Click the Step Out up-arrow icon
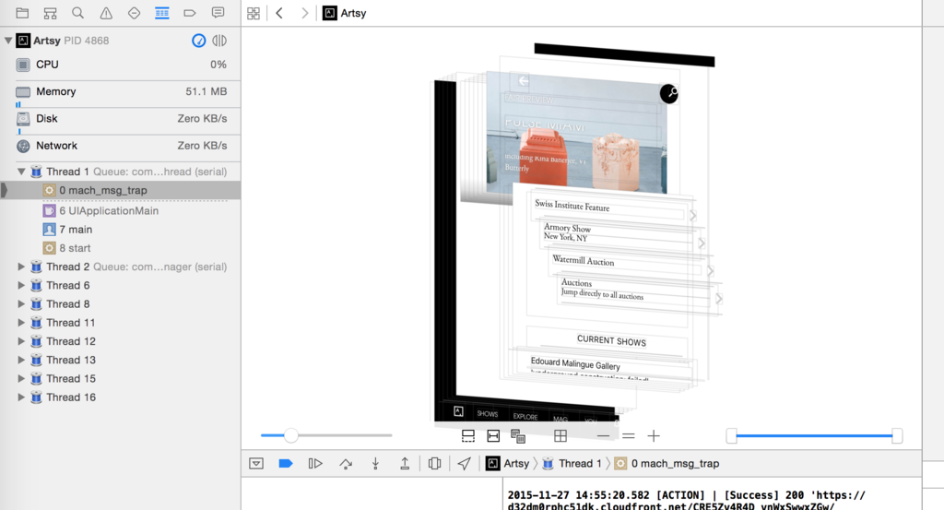Screen dimensions: 944x510 tap(405, 464)
